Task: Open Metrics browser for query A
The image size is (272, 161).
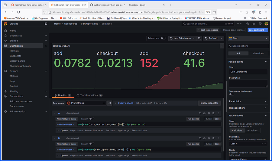Action: (65, 125)
